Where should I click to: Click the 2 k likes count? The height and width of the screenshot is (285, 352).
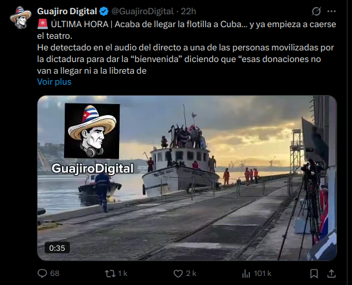click(x=191, y=273)
